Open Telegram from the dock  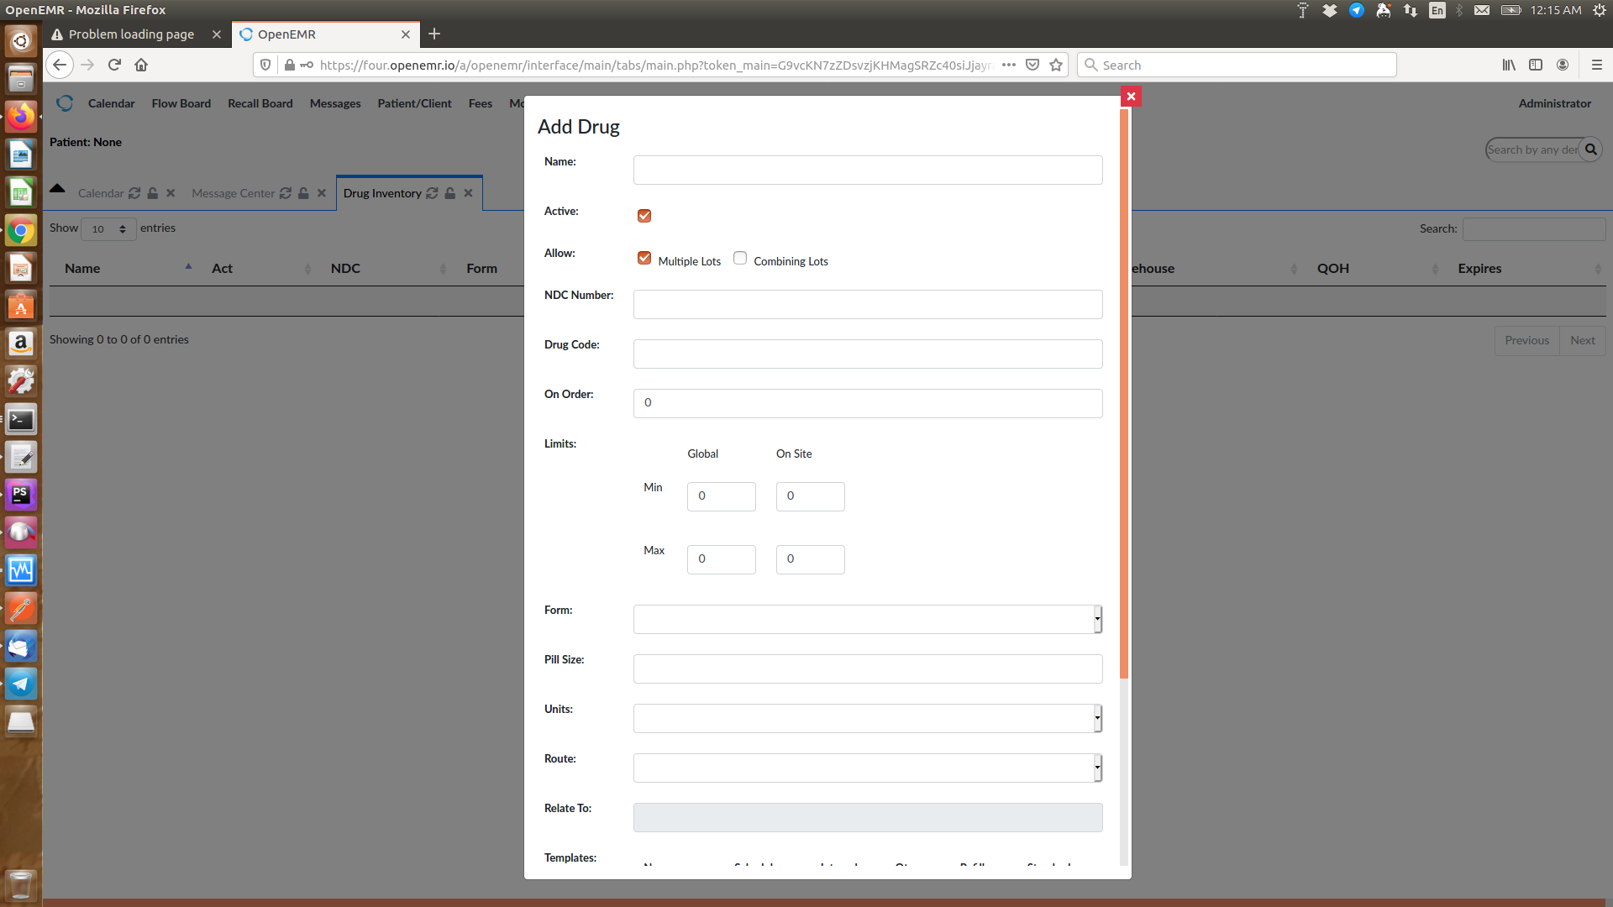pos(21,684)
